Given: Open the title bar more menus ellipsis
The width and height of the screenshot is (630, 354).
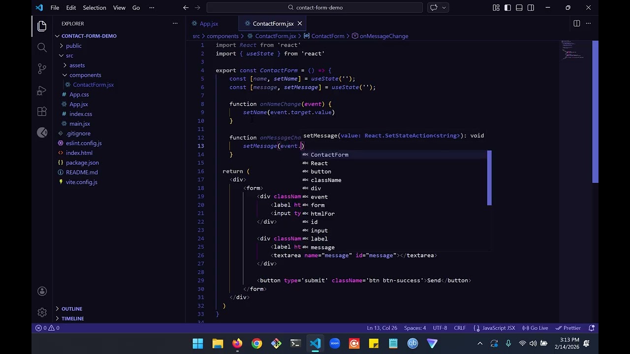Looking at the screenshot, I should tap(152, 7).
